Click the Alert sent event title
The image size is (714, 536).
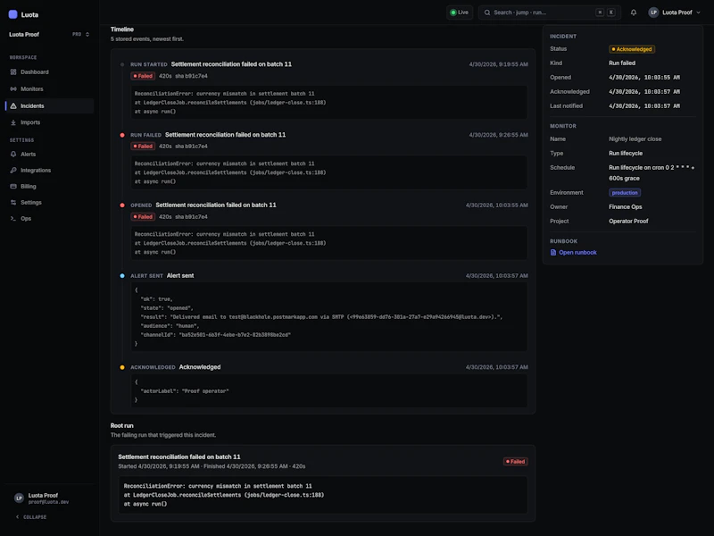click(x=180, y=276)
